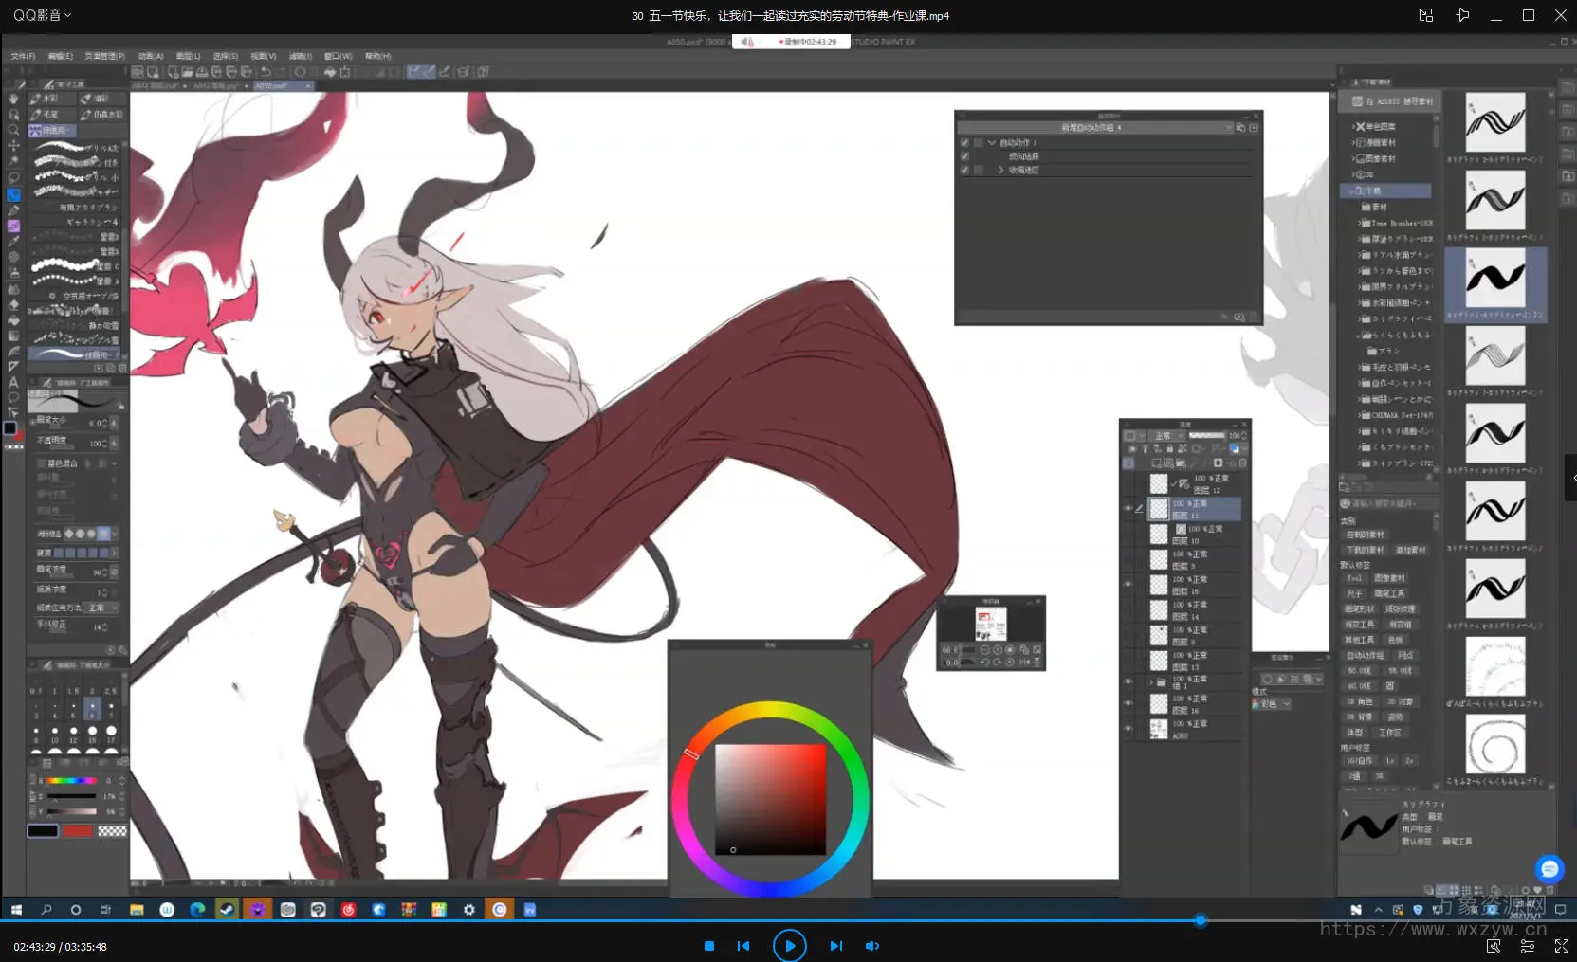
Task: Play the video in QQ Player
Action: (789, 945)
